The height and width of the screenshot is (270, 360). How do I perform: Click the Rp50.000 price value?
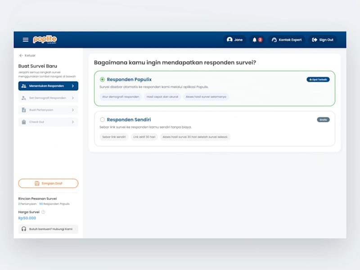click(27, 218)
